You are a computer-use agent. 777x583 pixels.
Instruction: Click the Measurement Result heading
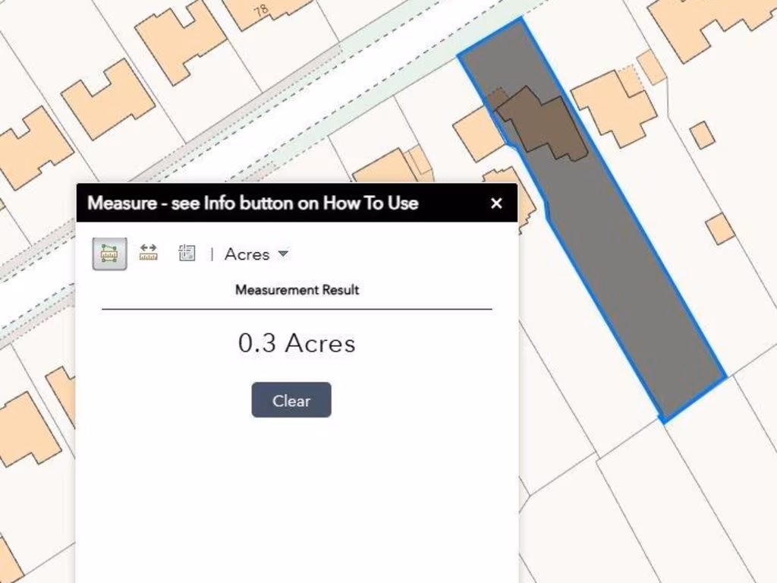tap(297, 290)
